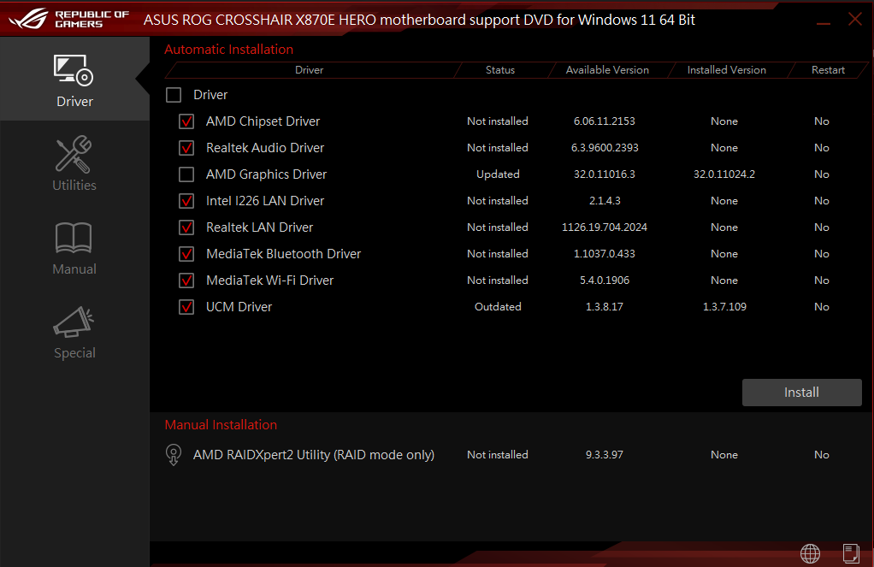Click the AMD RAIDXpert2 download icon

(174, 455)
